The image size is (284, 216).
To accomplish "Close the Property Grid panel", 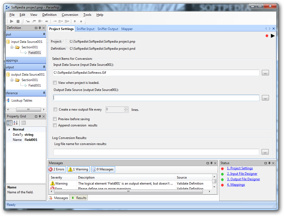I will (43, 116).
